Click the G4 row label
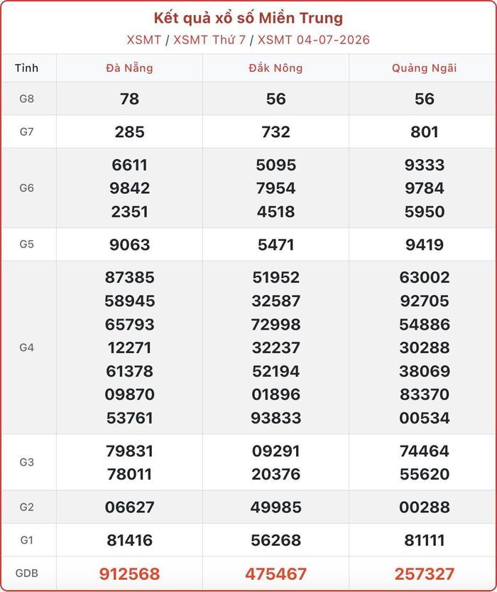This screenshot has width=497, height=592. click(x=27, y=348)
